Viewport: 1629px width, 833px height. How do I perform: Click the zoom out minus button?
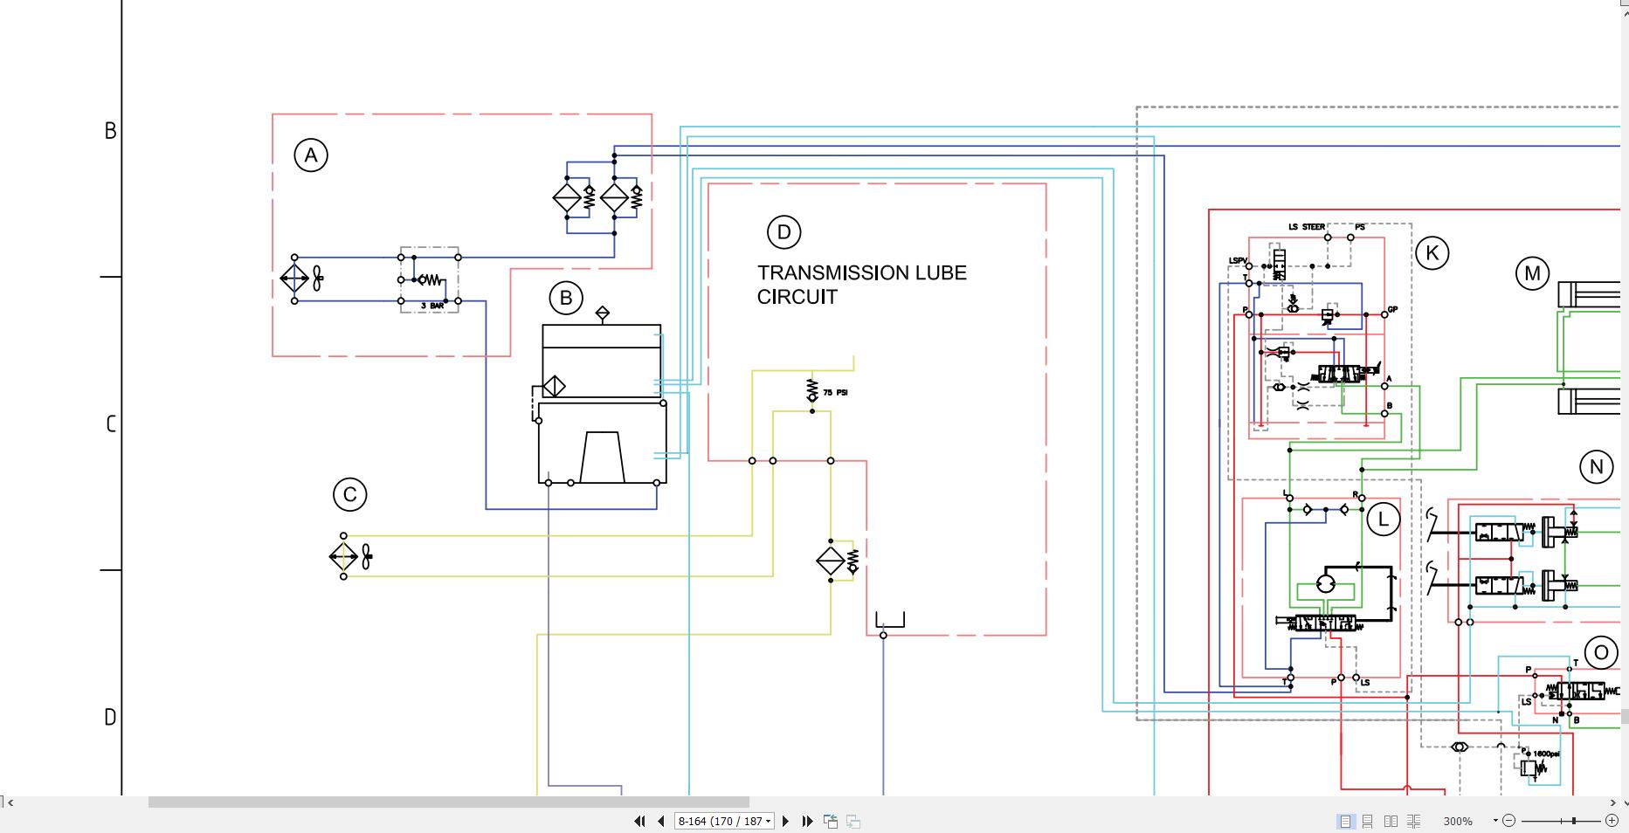[x=1509, y=821]
